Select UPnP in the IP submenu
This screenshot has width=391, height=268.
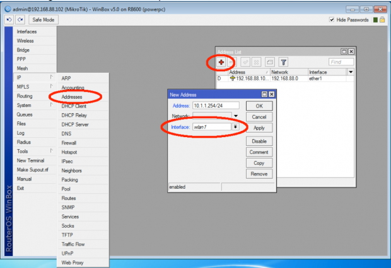83,254
